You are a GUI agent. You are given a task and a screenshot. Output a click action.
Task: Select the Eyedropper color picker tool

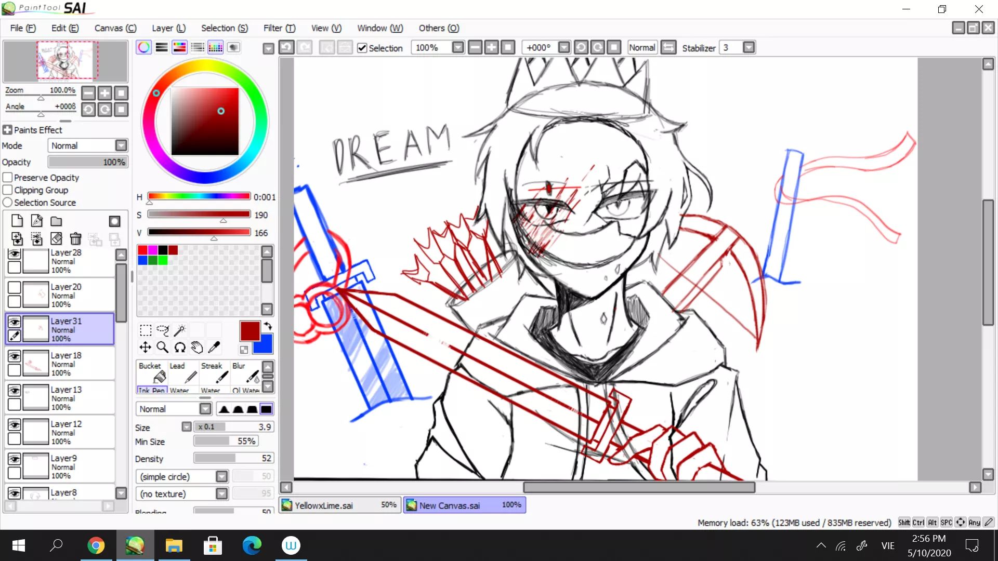214,348
